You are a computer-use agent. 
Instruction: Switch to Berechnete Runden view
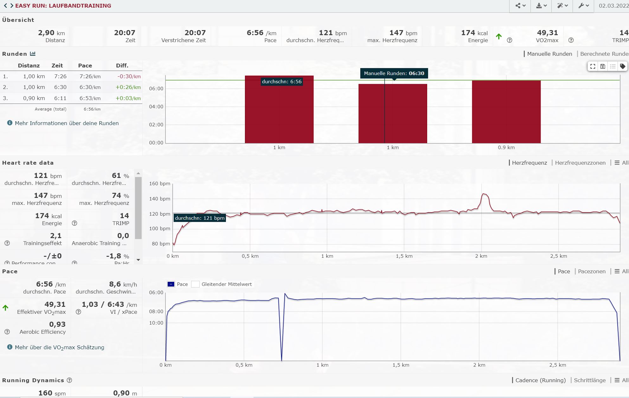coord(604,54)
